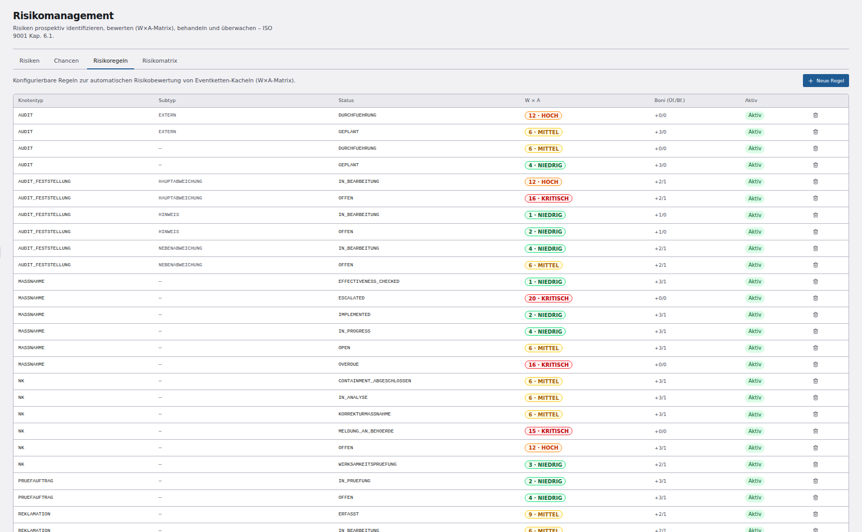Viewport: 862px width, 532px height.
Task: Click the 9 · MITTEL risk badge
Action: click(x=543, y=514)
